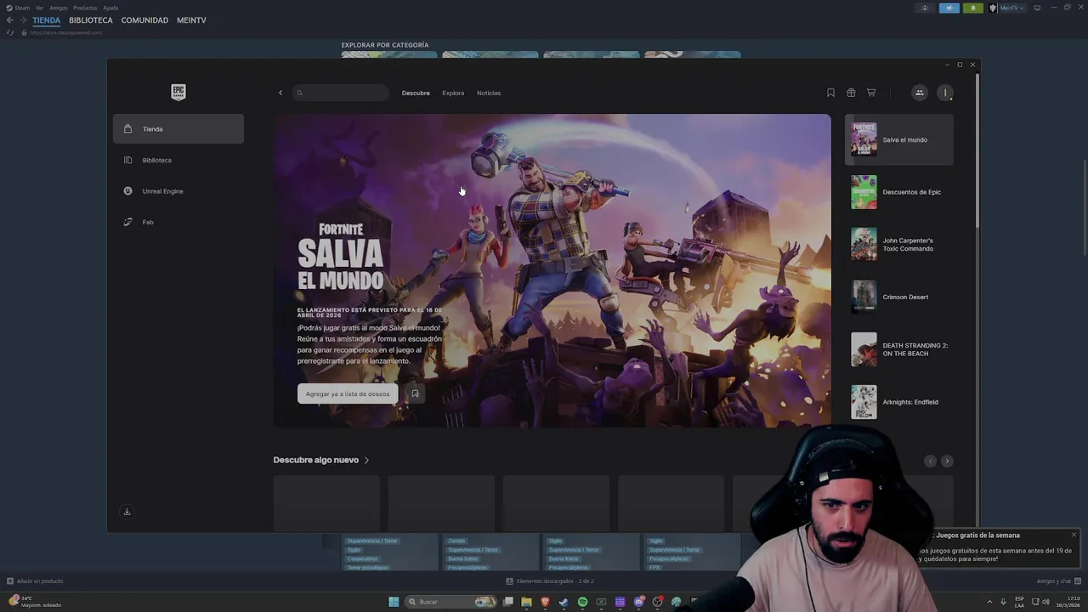Click Steam back navigation arrow

coord(9,20)
